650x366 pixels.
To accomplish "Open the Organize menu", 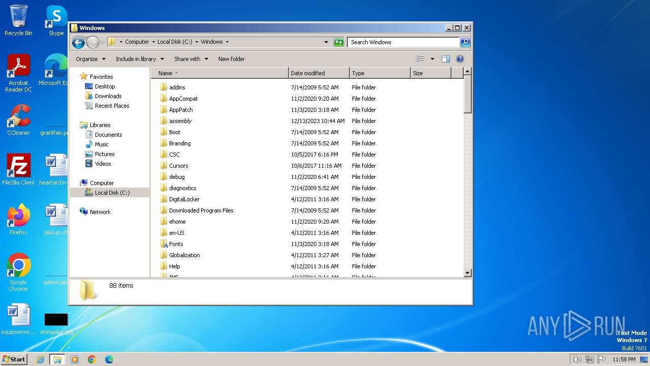I will [x=91, y=59].
